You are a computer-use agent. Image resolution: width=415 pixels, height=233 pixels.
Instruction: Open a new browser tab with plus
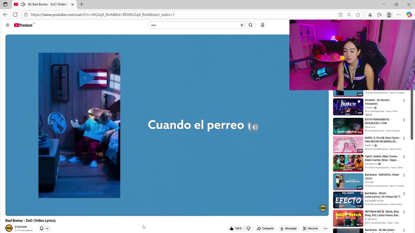81,4
